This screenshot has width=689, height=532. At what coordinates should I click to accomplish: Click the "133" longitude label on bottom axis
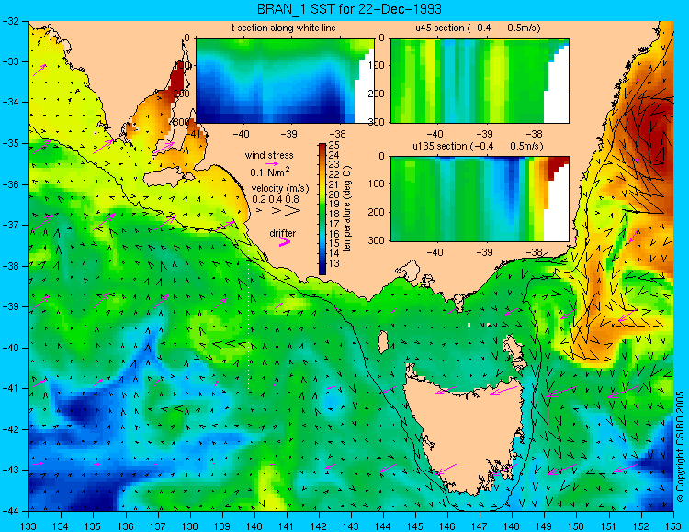point(29,525)
